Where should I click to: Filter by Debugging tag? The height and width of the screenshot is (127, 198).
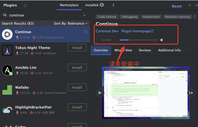coord(129,17)
